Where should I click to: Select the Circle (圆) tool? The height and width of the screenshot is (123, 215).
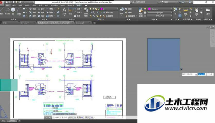(x=13, y=11)
